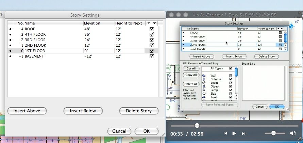The image size is (303, 143).
Task: Select the BASEMENT story name
Action: coord(34,56)
